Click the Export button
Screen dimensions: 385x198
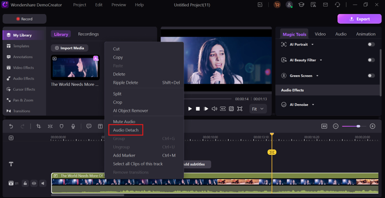tap(359, 19)
